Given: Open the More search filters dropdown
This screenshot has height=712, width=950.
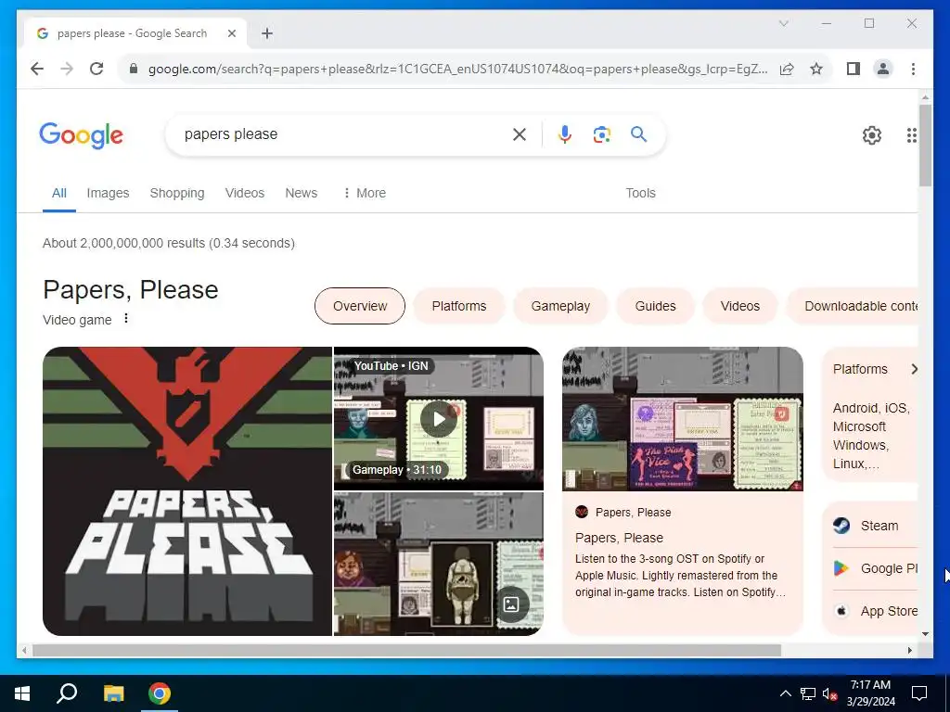Looking at the screenshot, I should coord(364,193).
